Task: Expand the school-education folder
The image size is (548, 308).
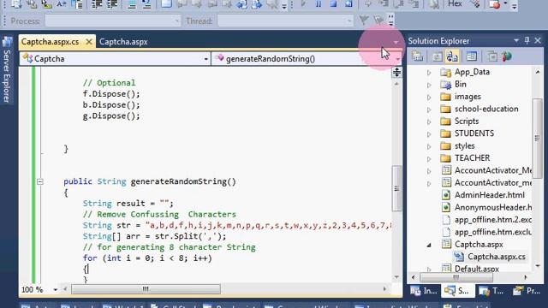Action: pyautogui.click(x=429, y=110)
